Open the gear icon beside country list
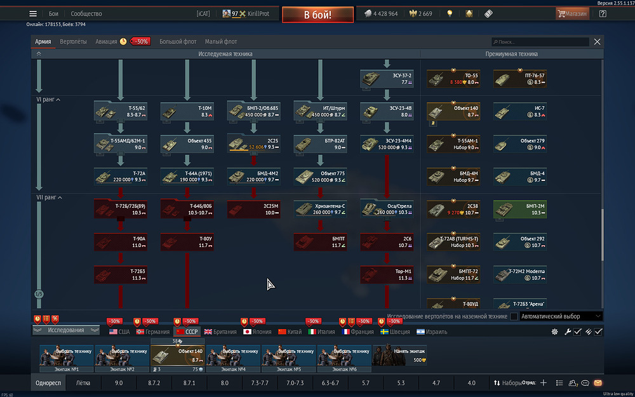The width and height of the screenshot is (635, 397). (555, 332)
